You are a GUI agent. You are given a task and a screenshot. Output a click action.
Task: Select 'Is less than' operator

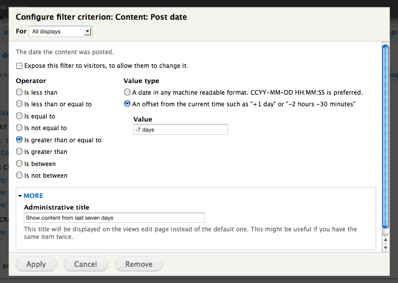(x=19, y=93)
